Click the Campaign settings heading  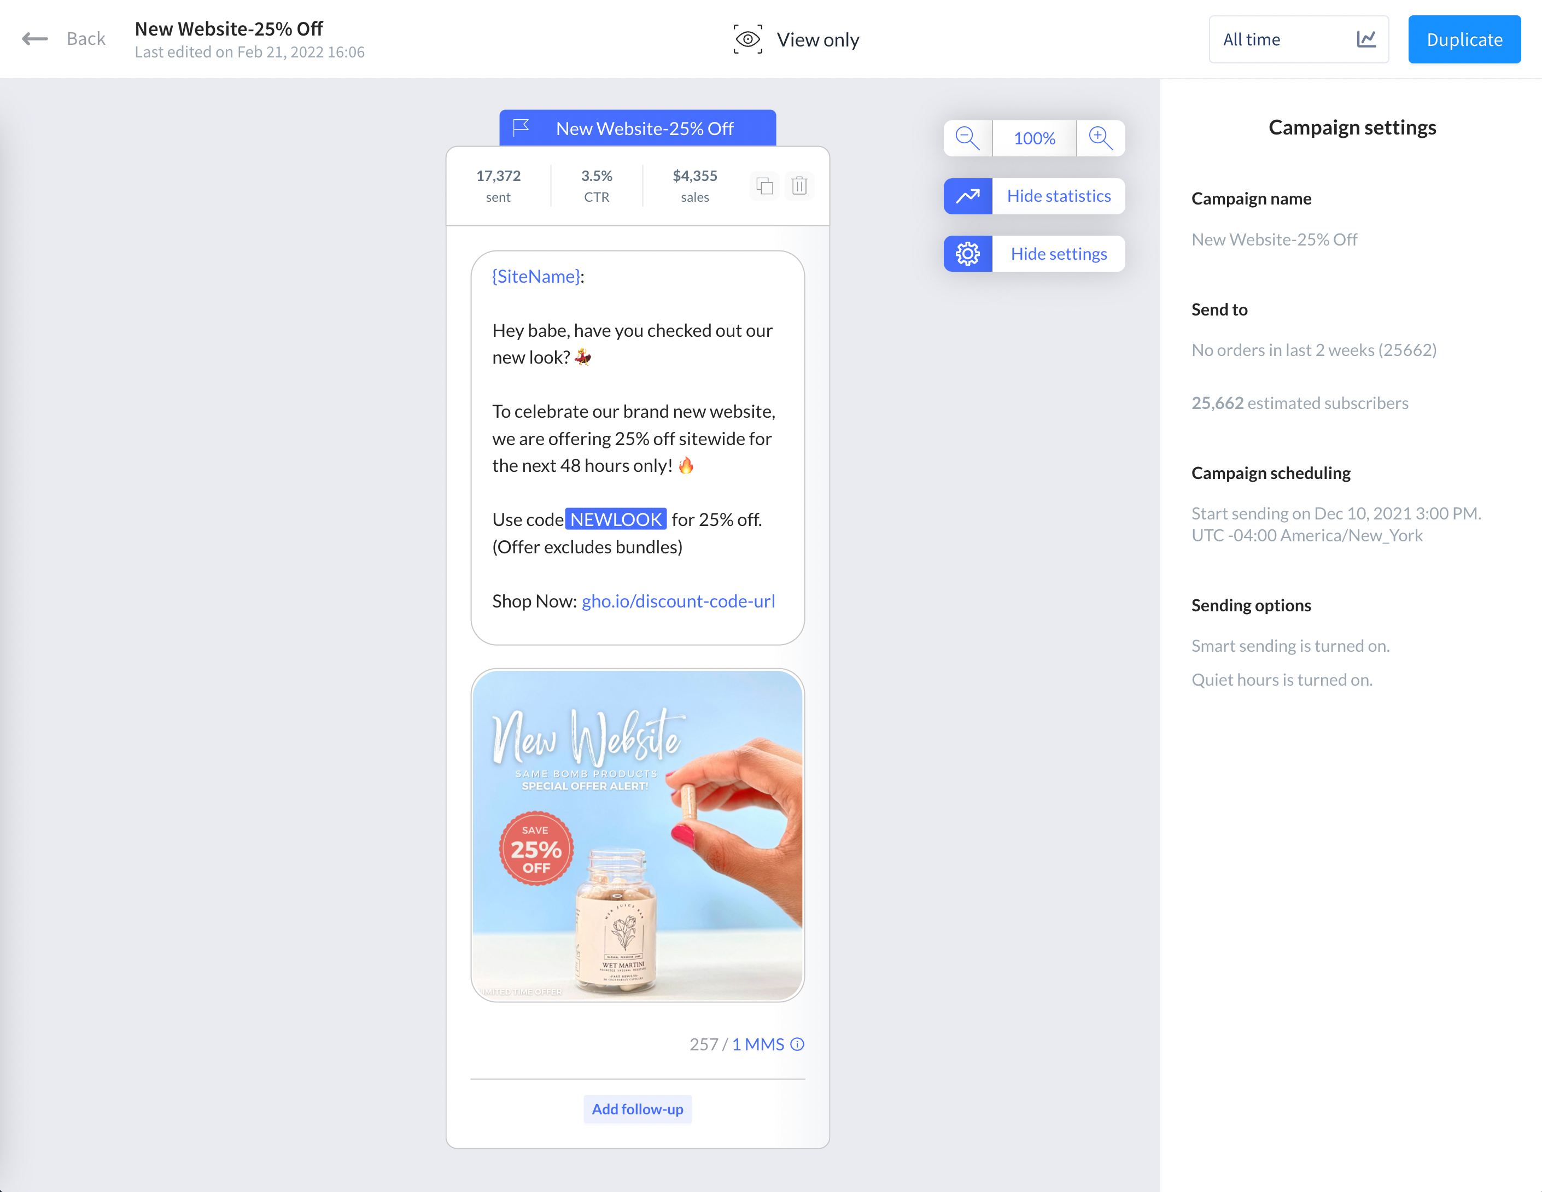click(x=1352, y=128)
